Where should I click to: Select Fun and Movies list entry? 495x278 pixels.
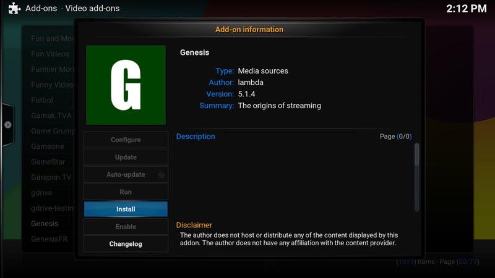click(x=53, y=38)
